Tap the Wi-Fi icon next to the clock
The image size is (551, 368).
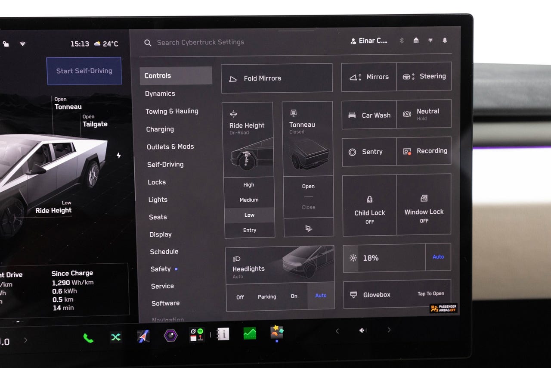pos(22,44)
